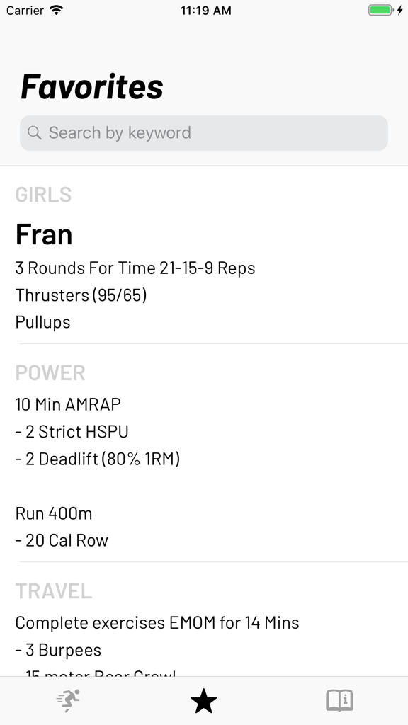
Task: Open the Fran workout entry
Action: click(x=44, y=234)
